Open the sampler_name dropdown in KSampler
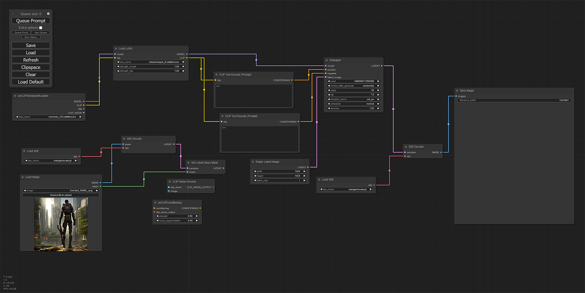Viewport: 585px width, 293px height. (x=353, y=99)
